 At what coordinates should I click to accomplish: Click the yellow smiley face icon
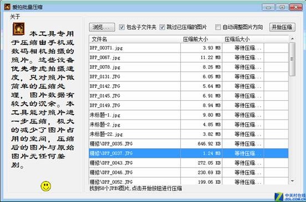tap(46, 186)
